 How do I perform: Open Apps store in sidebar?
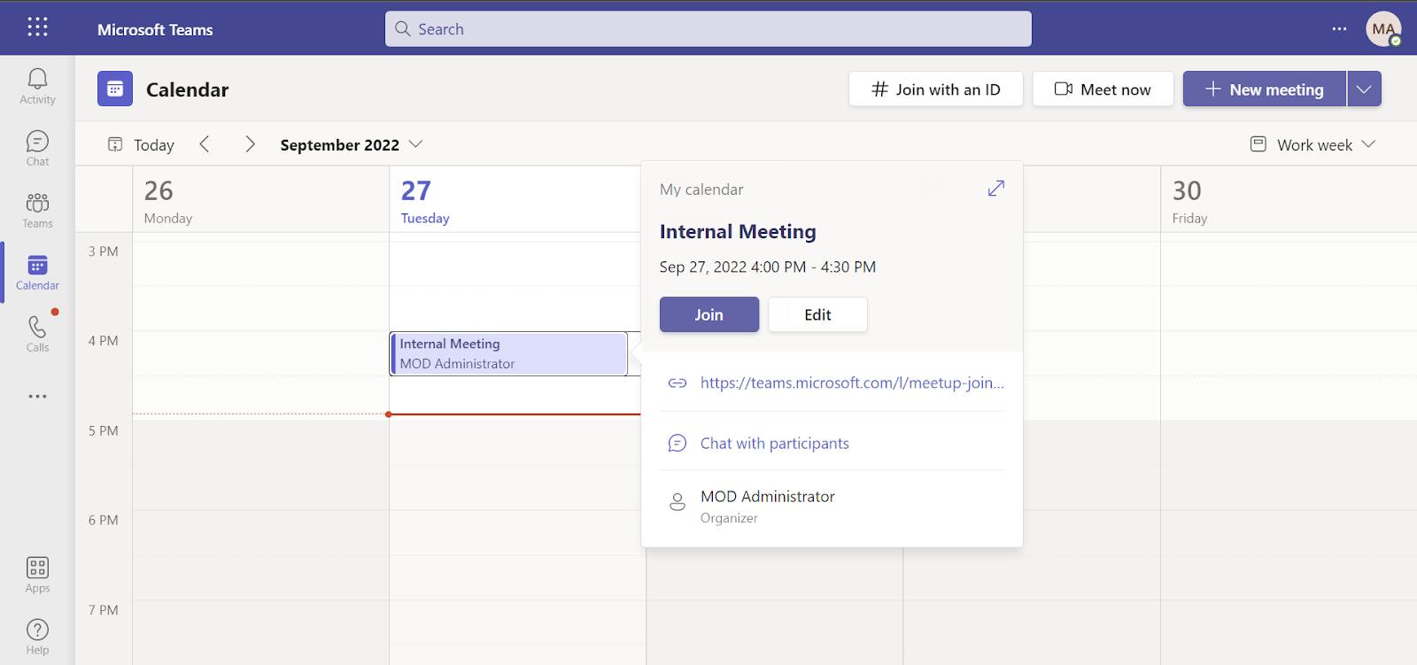(x=37, y=576)
